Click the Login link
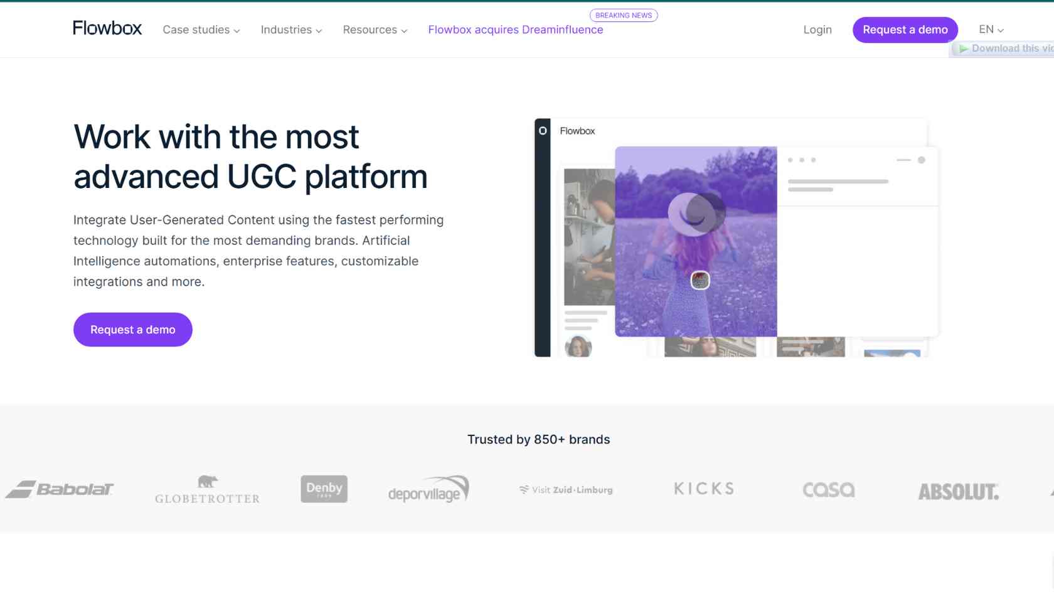Image resolution: width=1054 pixels, height=592 pixels. (817, 30)
